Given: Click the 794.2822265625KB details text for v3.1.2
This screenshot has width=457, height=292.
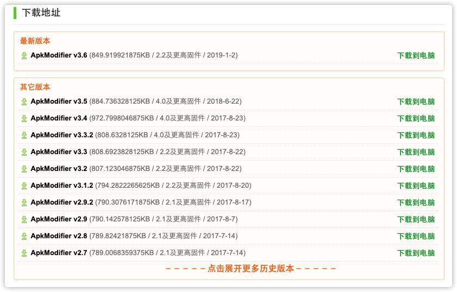Looking at the screenshot, I should 173,186.
